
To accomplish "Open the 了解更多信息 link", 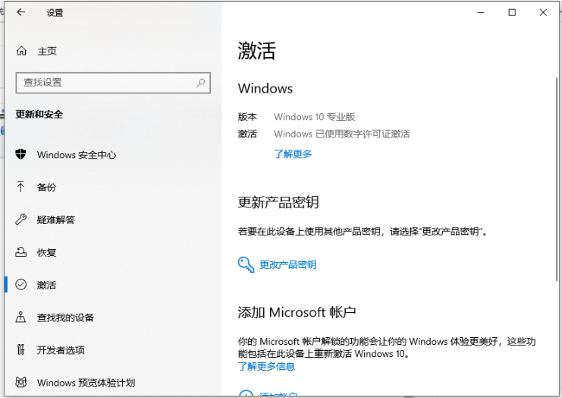I will point(266,366).
